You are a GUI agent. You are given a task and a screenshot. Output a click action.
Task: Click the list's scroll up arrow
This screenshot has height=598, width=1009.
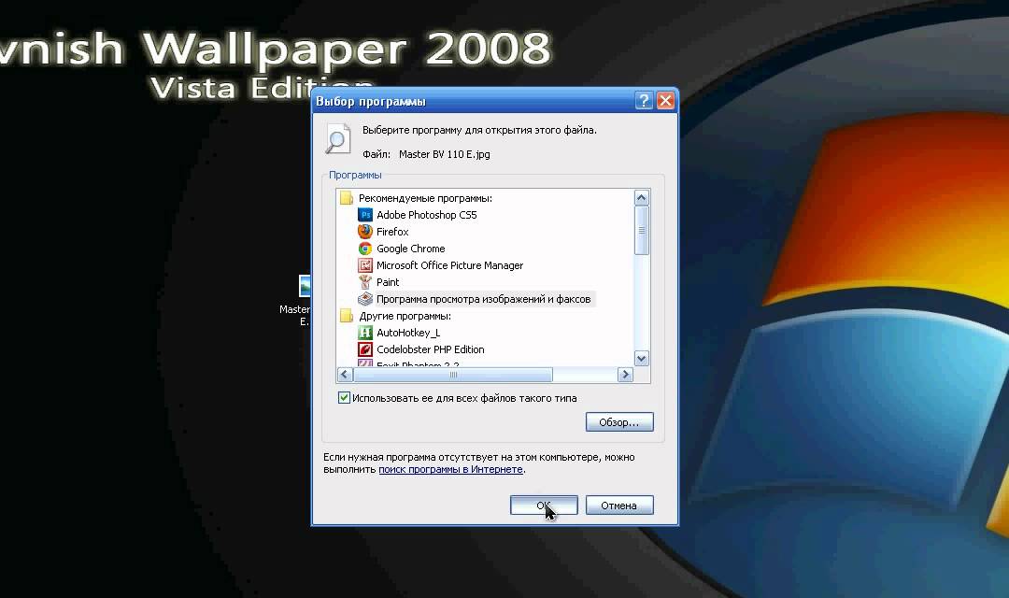pyautogui.click(x=641, y=197)
